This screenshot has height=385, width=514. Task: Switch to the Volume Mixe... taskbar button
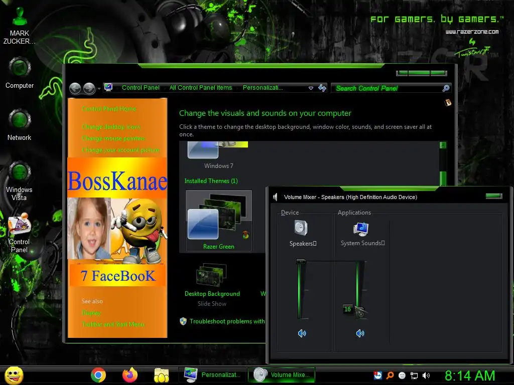(x=281, y=375)
